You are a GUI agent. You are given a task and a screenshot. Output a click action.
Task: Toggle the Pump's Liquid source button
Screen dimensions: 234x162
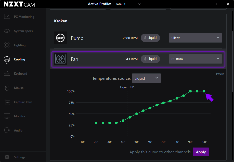point(150,38)
